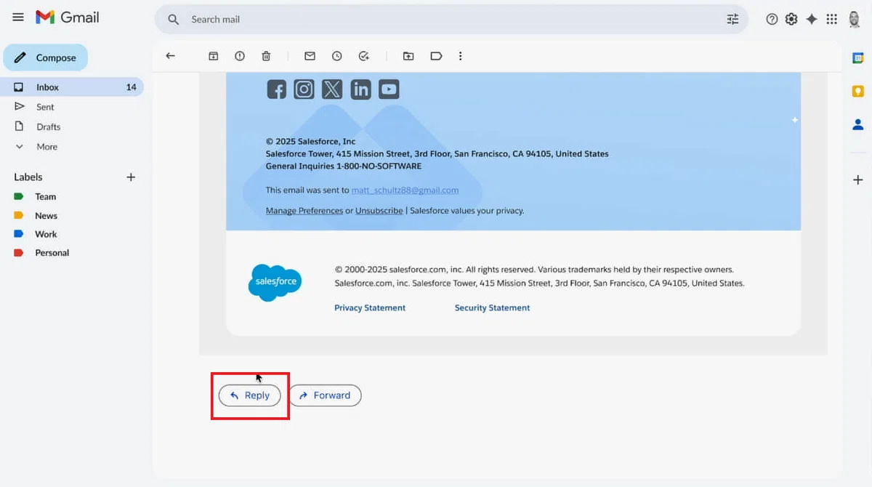Click the search magnifier icon
The height and width of the screenshot is (487, 872).
tap(173, 20)
